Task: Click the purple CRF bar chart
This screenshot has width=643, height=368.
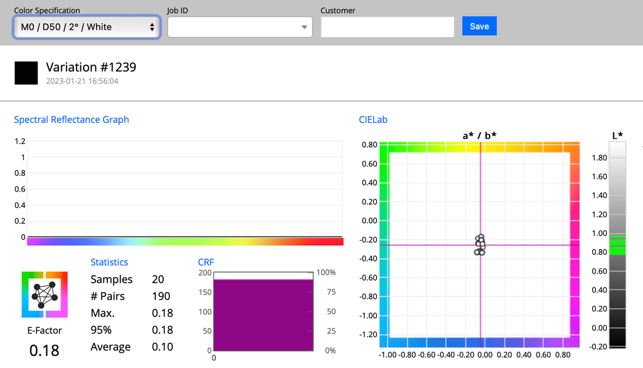Action: [x=263, y=315]
